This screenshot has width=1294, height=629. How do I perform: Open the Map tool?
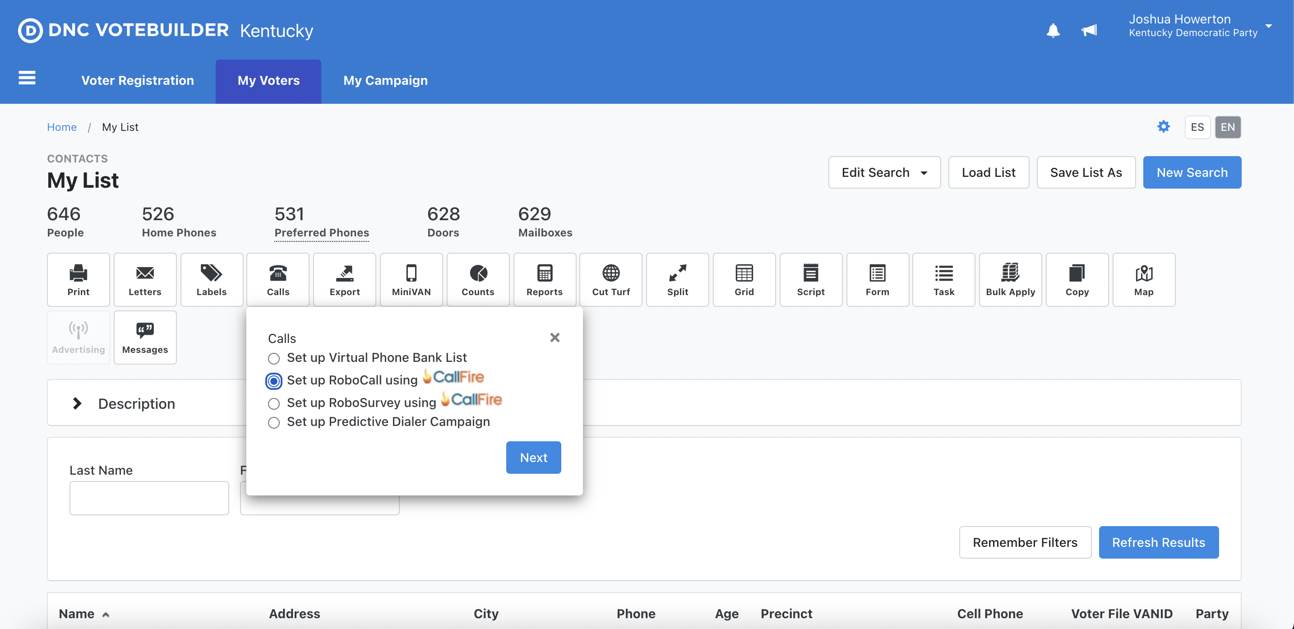(x=1144, y=279)
